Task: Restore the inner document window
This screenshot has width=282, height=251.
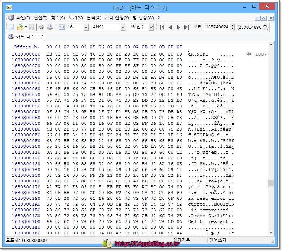Action: coord(264,18)
